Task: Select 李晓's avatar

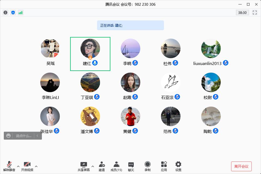Action: (130, 48)
